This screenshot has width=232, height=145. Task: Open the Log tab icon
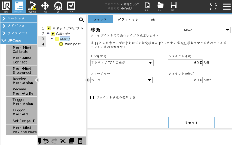pyautogui.click(x=71, y=6)
